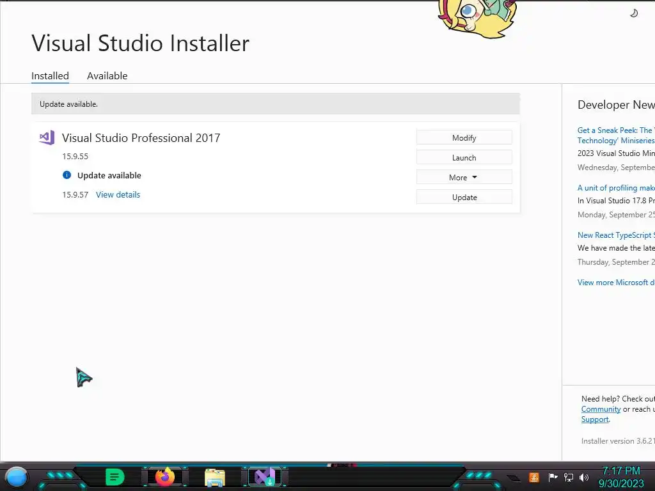Click the blue update info icon
The height and width of the screenshot is (491, 655).
click(x=67, y=175)
